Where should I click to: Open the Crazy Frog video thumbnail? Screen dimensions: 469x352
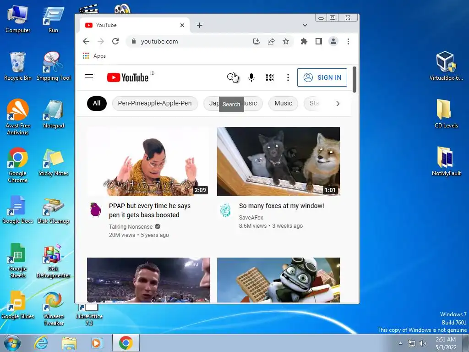coord(278,280)
